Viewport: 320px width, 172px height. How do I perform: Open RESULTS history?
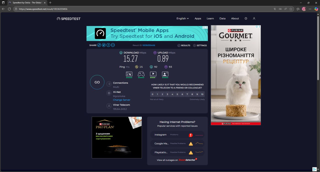(184, 45)
